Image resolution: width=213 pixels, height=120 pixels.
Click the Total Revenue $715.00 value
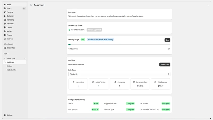click(161, 86)
